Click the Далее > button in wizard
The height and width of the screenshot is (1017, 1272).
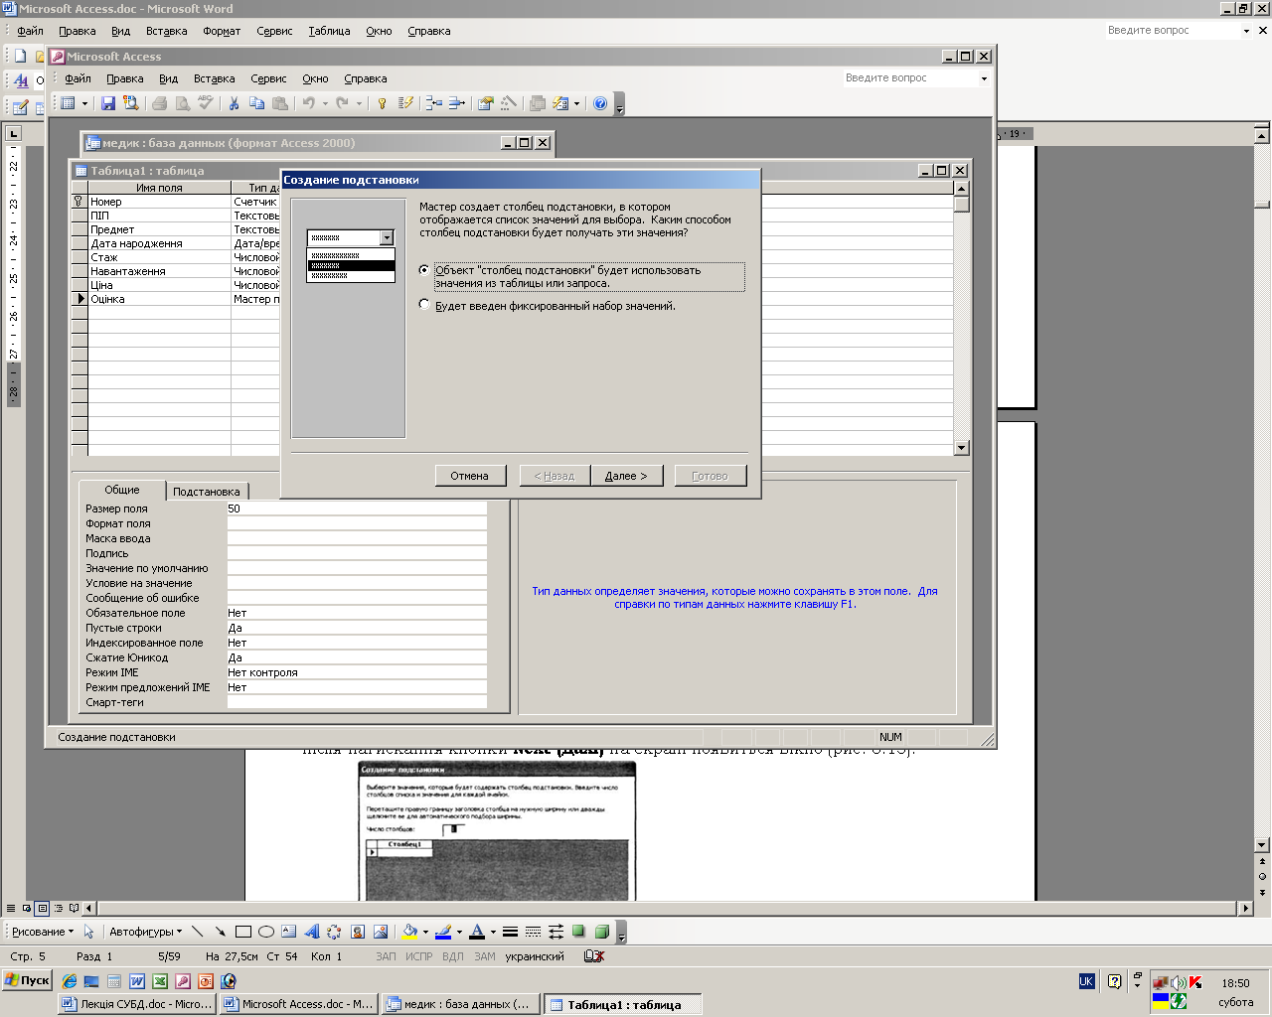pos(626,476)
